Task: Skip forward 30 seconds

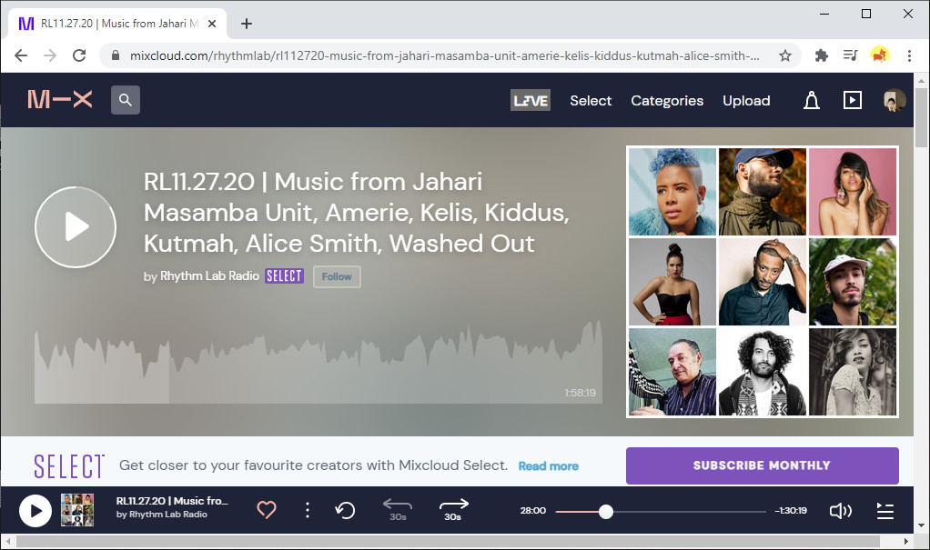Action: pos(453,509)
